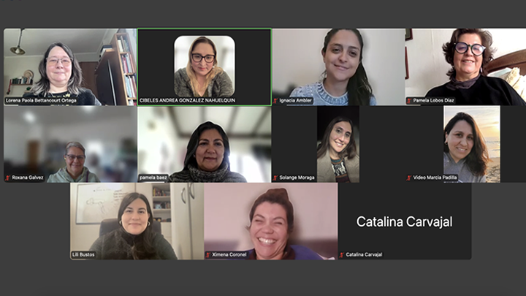The image size is (526, 296).
Task: Click the large Catalina Carvajal name tile
Action: [x=405, y=221]
